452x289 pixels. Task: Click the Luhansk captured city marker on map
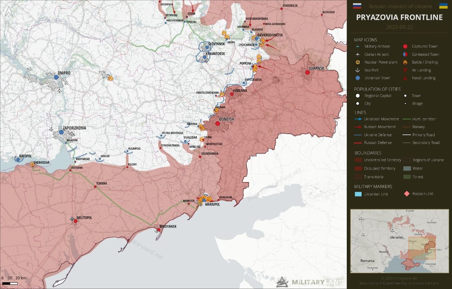[307, 72]
